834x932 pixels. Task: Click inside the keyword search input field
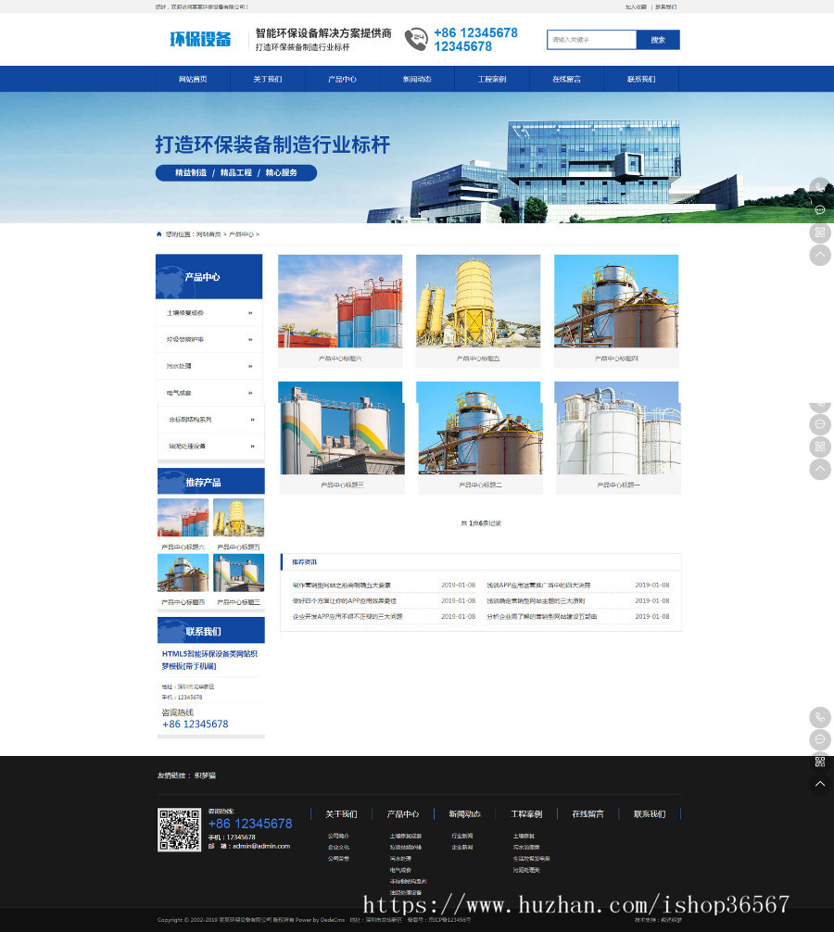pos(591,40)
